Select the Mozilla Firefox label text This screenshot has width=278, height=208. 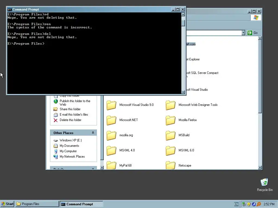[188, 120]
